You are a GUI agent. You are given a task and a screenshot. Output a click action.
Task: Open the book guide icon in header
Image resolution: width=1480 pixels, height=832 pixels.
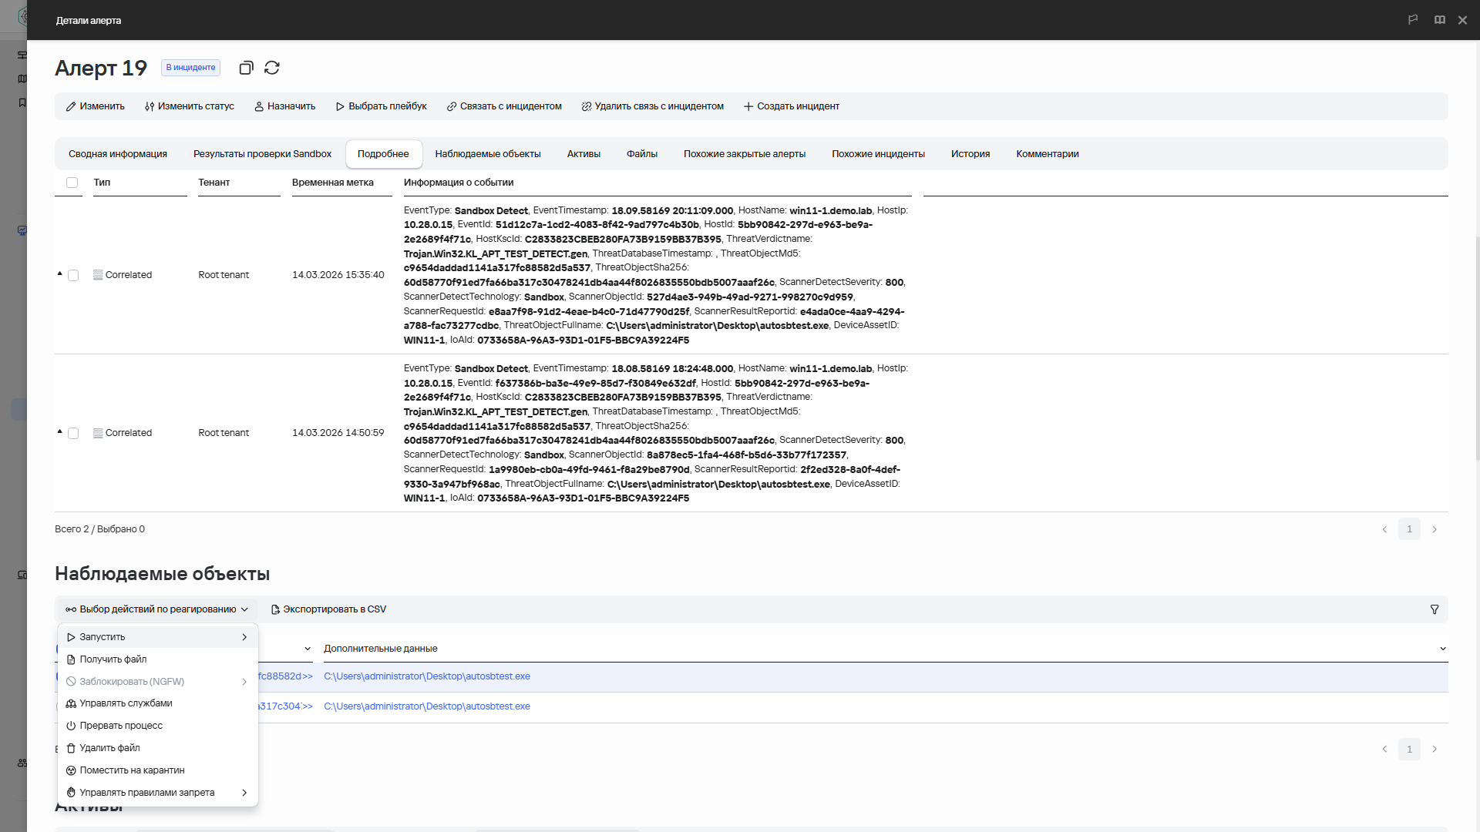click(1439, 20)
